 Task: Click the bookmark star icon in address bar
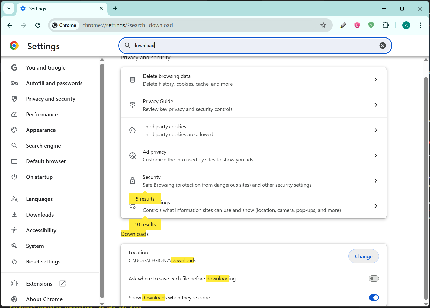coord(323,25)
